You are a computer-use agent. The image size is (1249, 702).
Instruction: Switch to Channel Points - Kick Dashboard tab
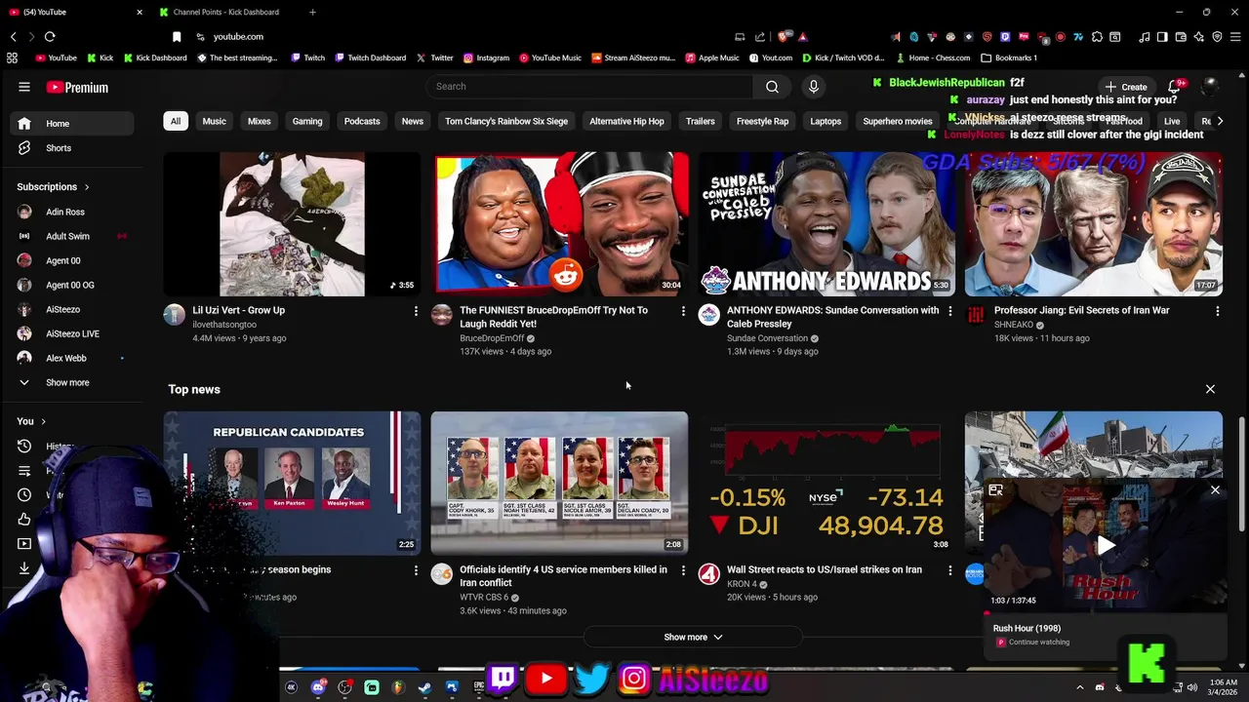tap(226, 12)
